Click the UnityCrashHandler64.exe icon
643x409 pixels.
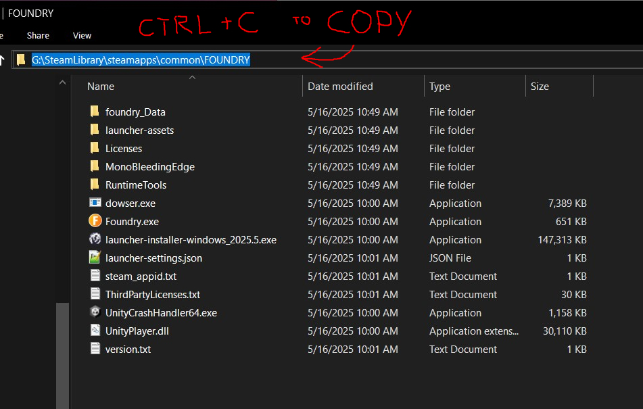click(x=95, y=312)
